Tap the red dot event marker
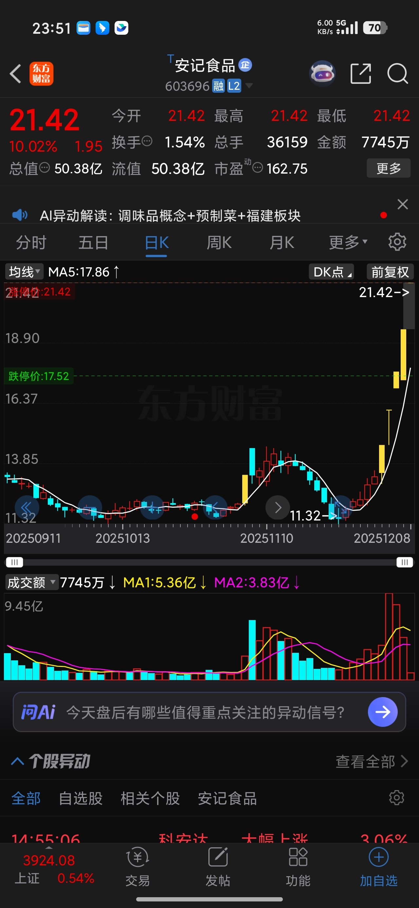419x908 pixels. click(x=194, y=517)
